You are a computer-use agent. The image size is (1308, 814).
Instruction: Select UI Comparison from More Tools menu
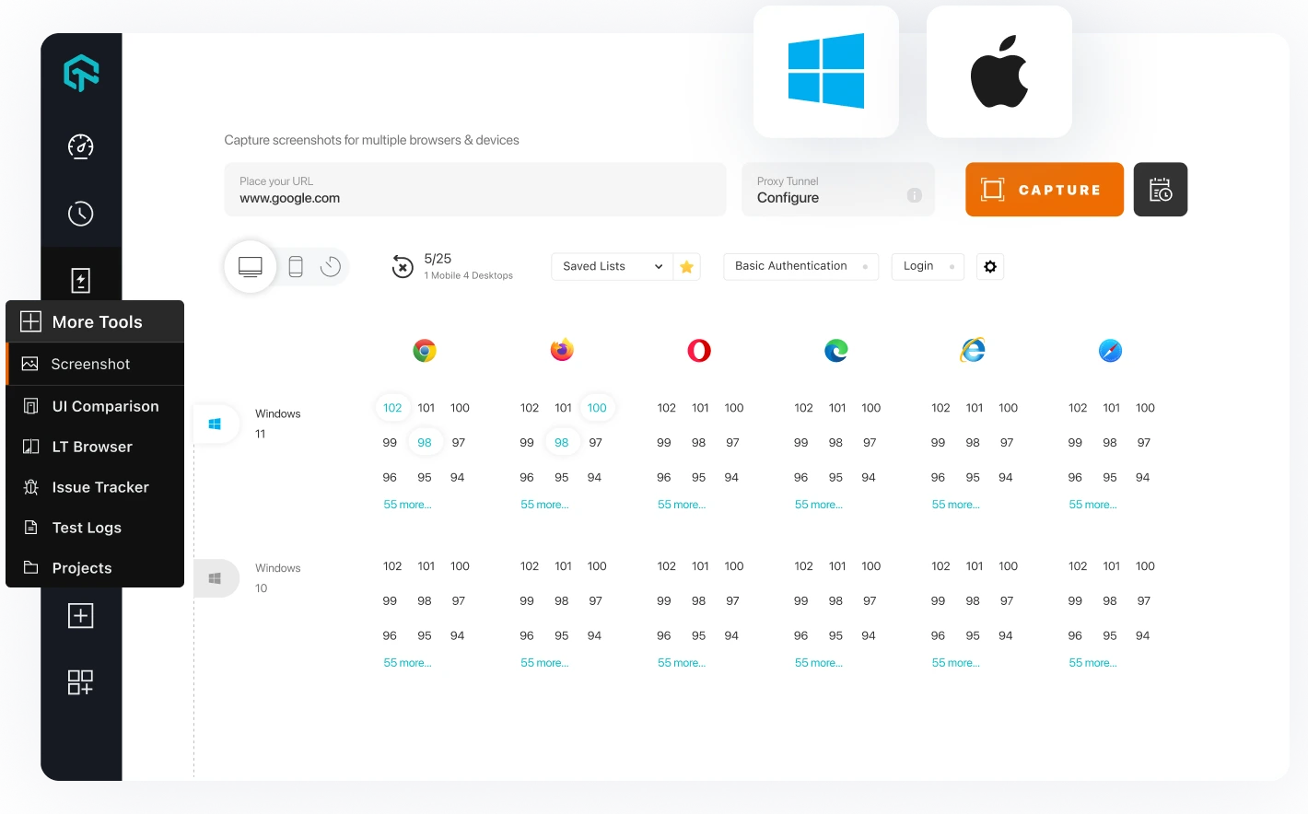(x=105, y=406)
